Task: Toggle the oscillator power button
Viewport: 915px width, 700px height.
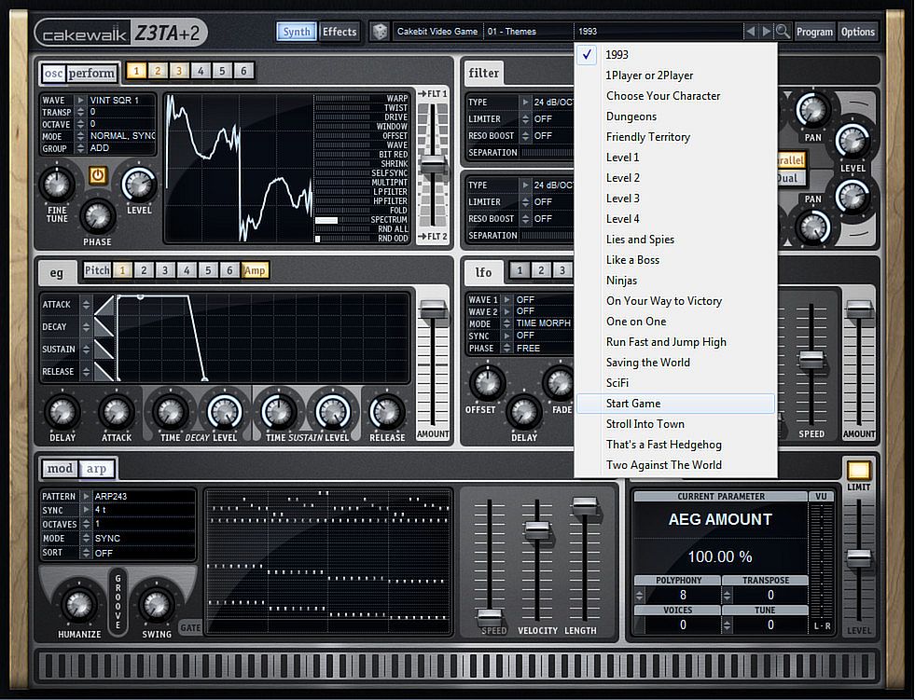Action: tap(98, 175)
